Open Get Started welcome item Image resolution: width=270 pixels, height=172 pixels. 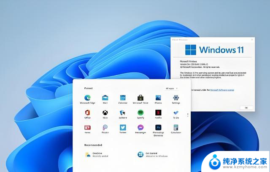pyautogui.click(x=152, y=154)
